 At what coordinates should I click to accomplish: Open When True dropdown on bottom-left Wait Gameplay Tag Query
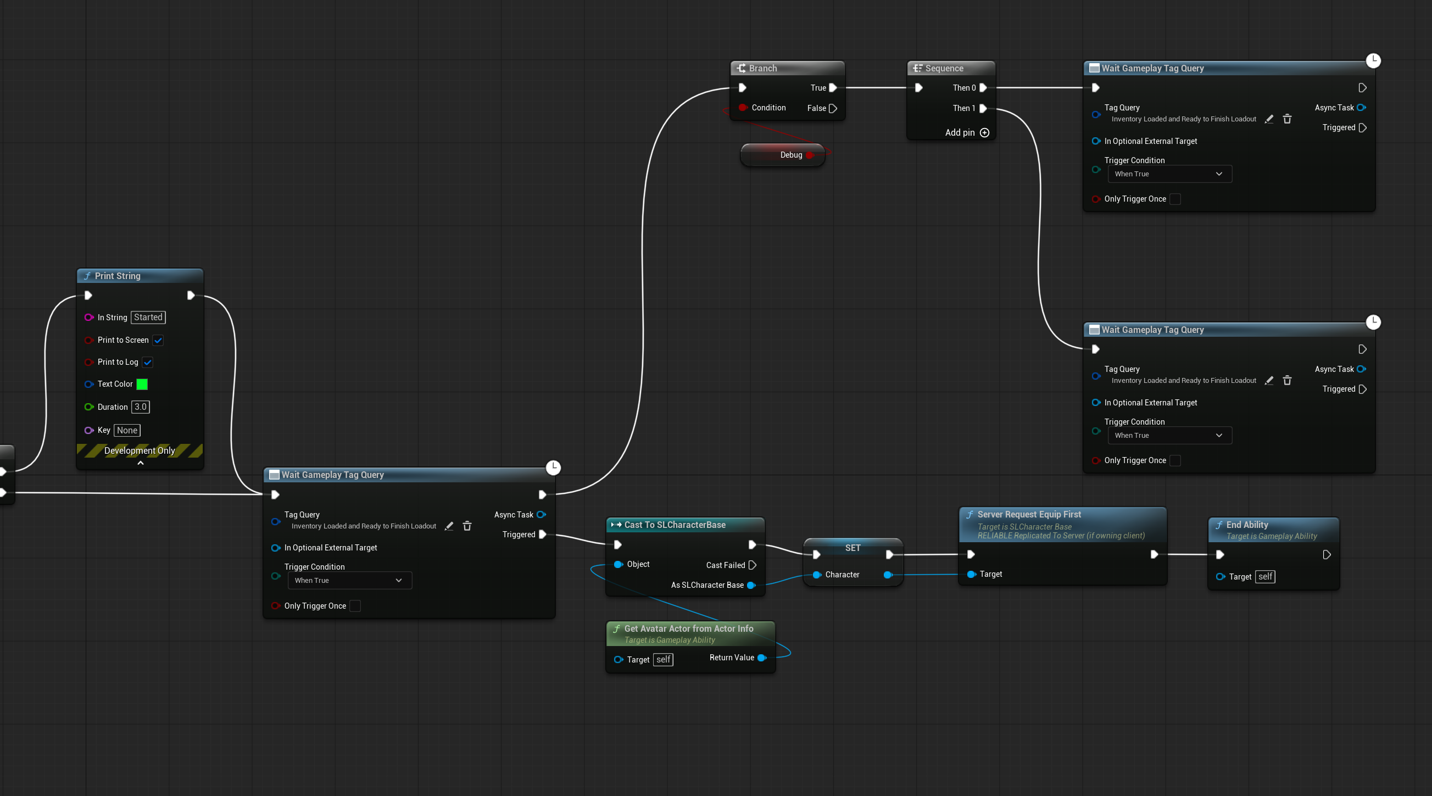click(x=350, y=580)
